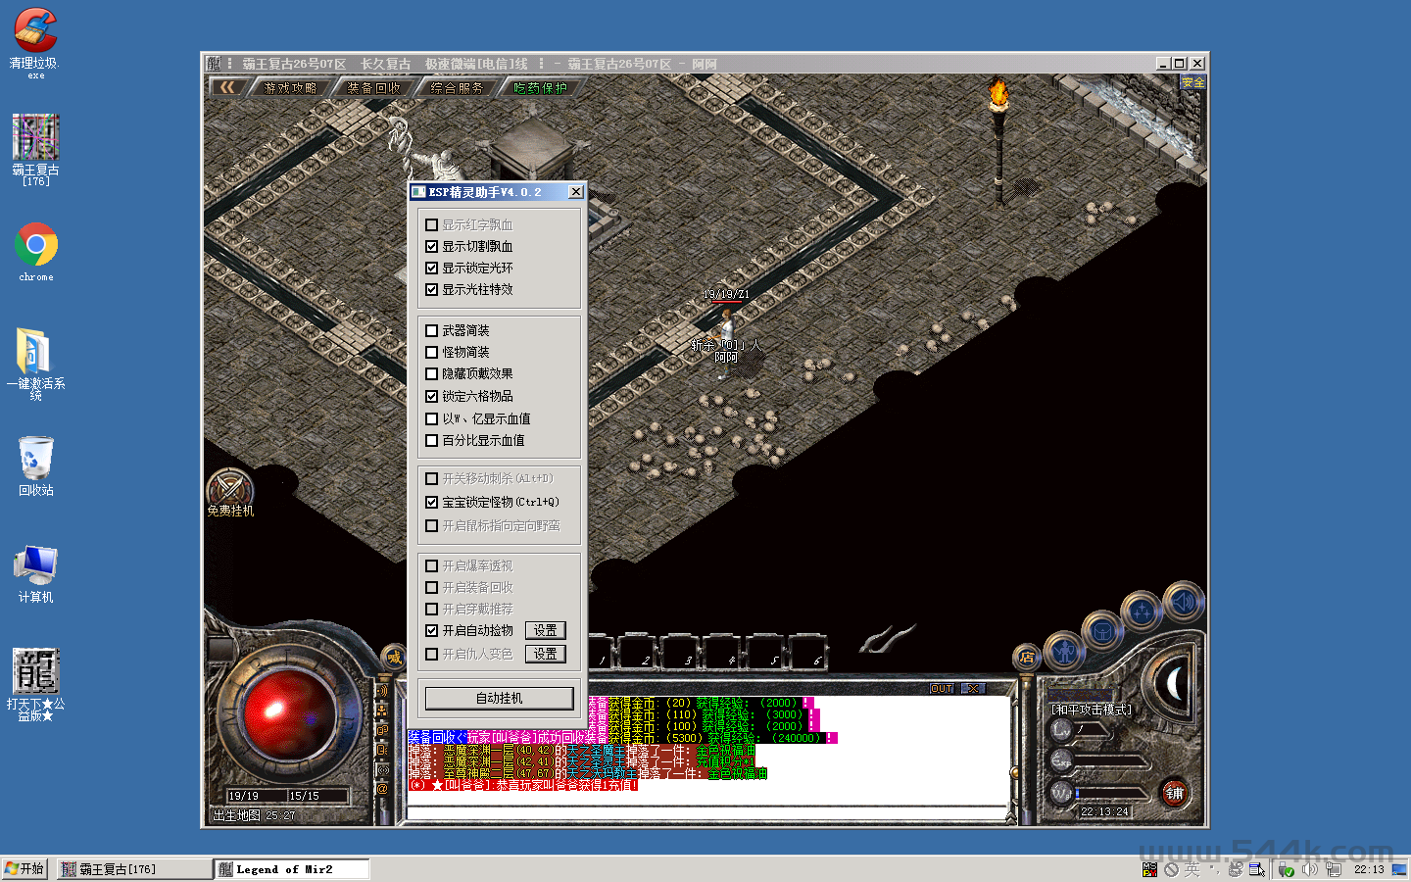This screenshot has width=1411, height=882.
Task: Select the Legend of Mir2 taskbar item
Action: point(290,868)
